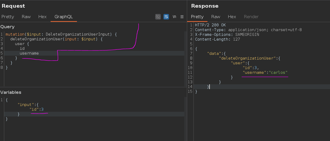Click "deleteOrganizationUser":{ in the response body
This screenshot has height=141, width=330.
(x=249, y=58)
